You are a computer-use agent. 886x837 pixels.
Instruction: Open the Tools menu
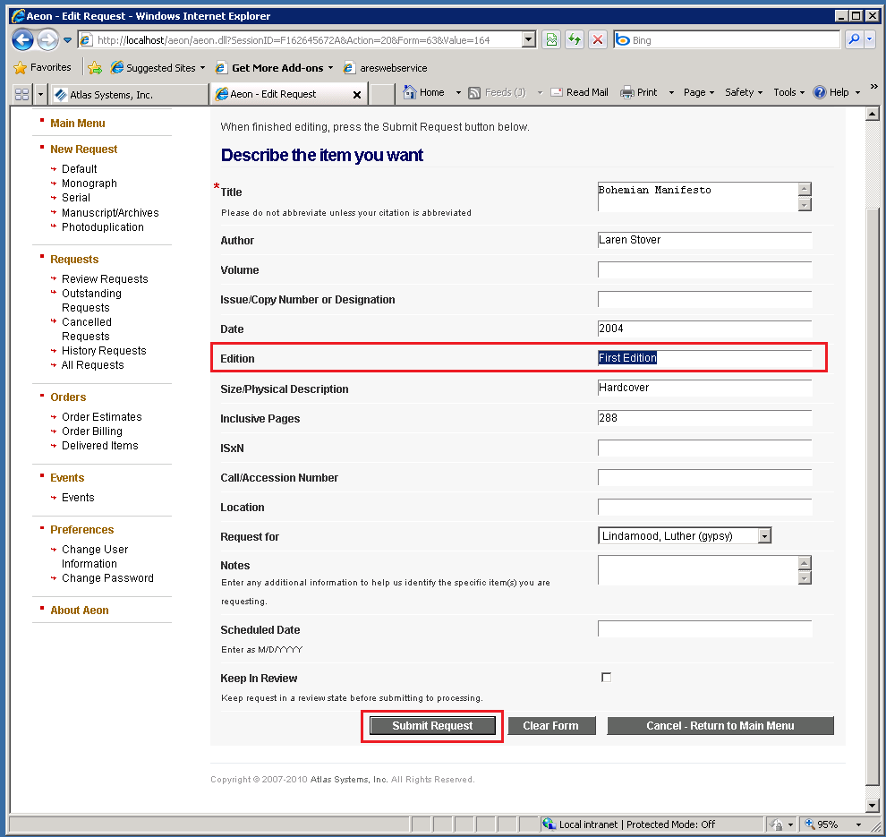788,93
